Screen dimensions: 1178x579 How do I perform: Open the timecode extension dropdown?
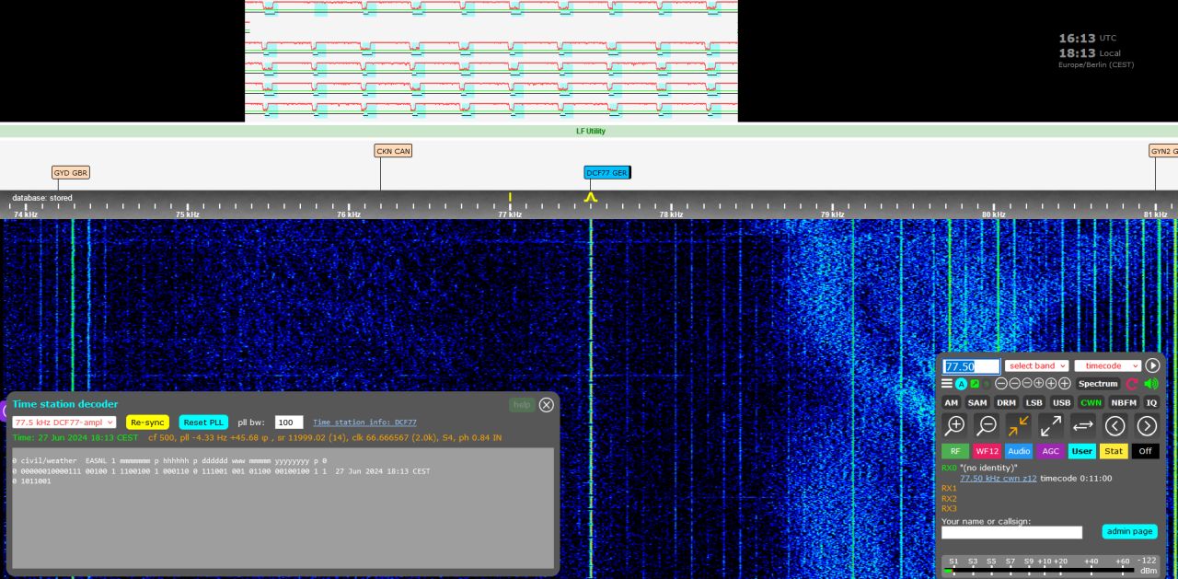click(1108, 365)
